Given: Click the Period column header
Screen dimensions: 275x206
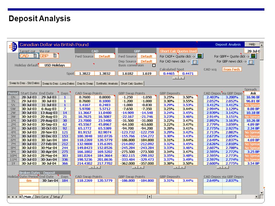Looking at the screenshot, I should pyautogui.click(x=13, y=93).
